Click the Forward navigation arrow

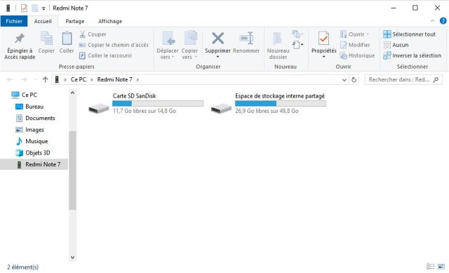click(25, 79)
